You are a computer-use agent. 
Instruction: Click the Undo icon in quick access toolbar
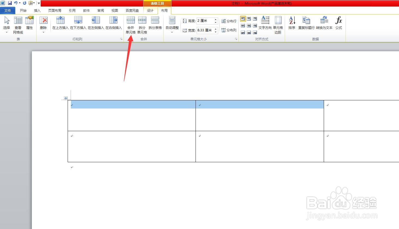click(x=16, y=3)
